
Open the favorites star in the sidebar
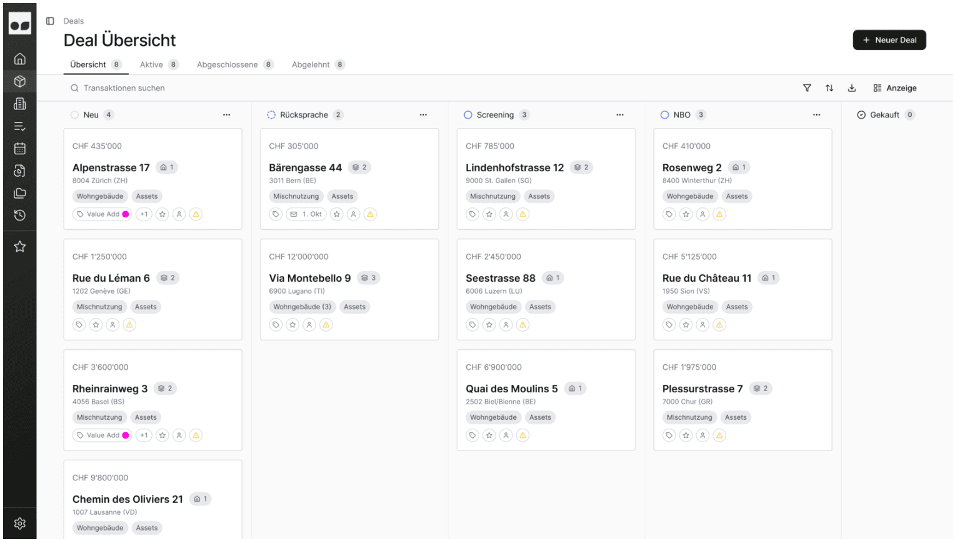tap(20, 247)
